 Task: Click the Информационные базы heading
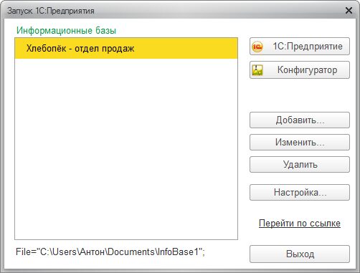pyautogui.click(x=66, y=31)
